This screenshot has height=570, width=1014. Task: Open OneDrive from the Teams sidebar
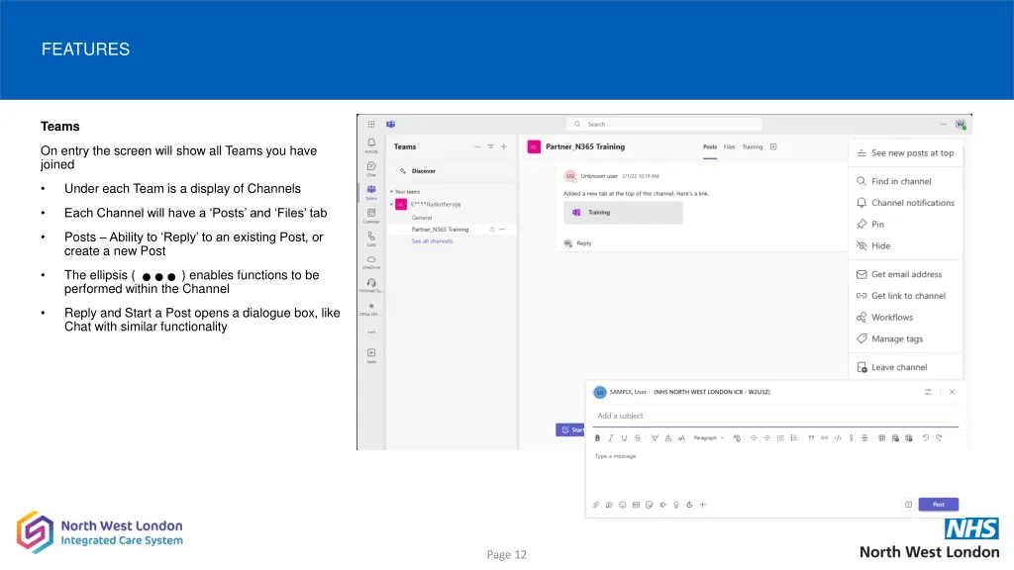coord(371,261)
